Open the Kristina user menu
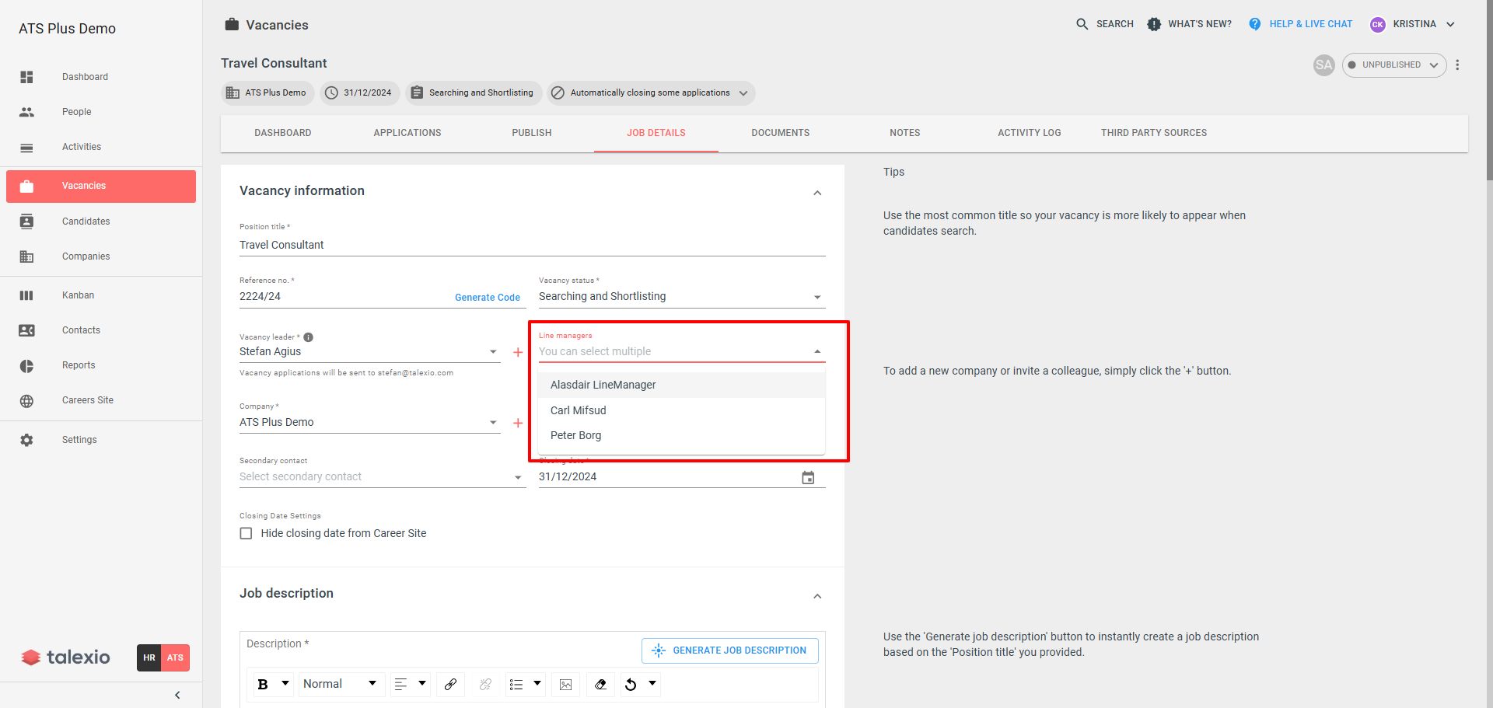The image size is (1493, 708). [1413, 24]
